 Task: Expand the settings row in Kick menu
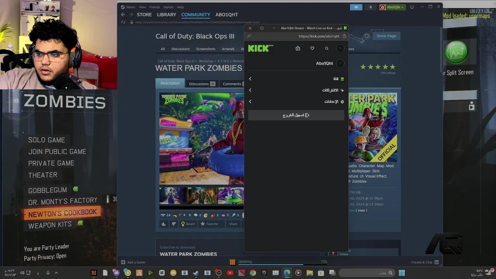pos(296,102)
